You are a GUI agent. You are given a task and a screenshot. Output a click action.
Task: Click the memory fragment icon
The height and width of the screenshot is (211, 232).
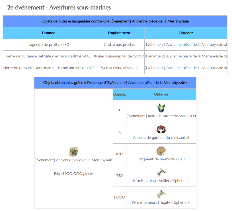161,151
